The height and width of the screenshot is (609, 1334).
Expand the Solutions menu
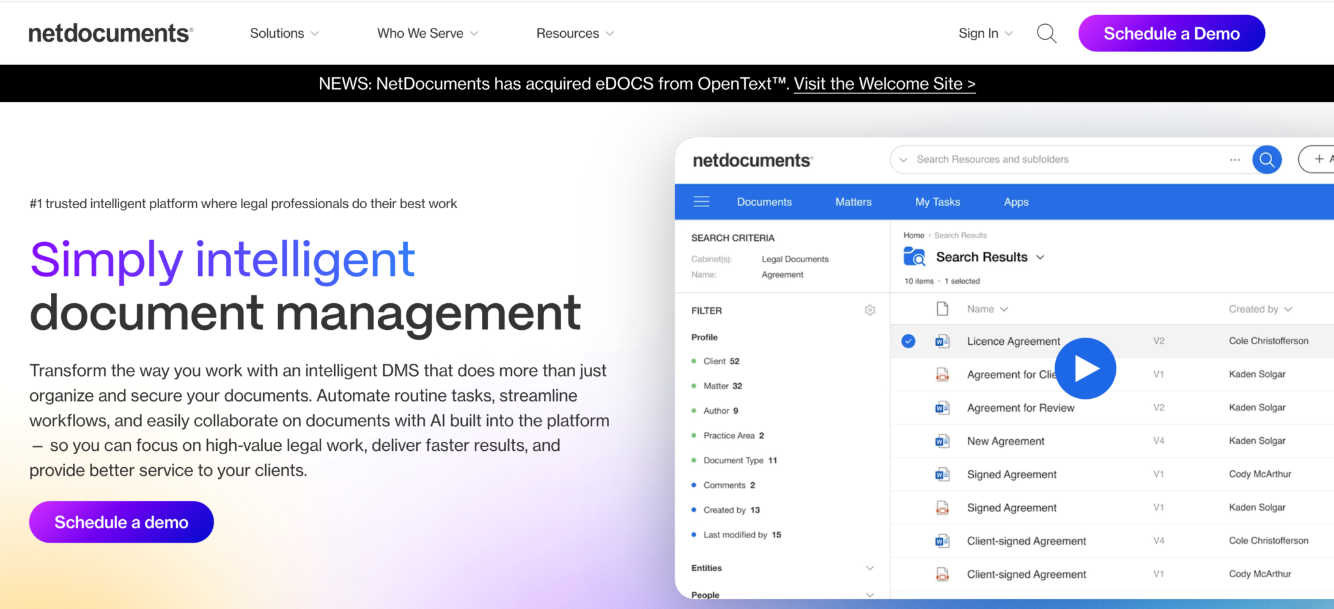pos(285,33)
